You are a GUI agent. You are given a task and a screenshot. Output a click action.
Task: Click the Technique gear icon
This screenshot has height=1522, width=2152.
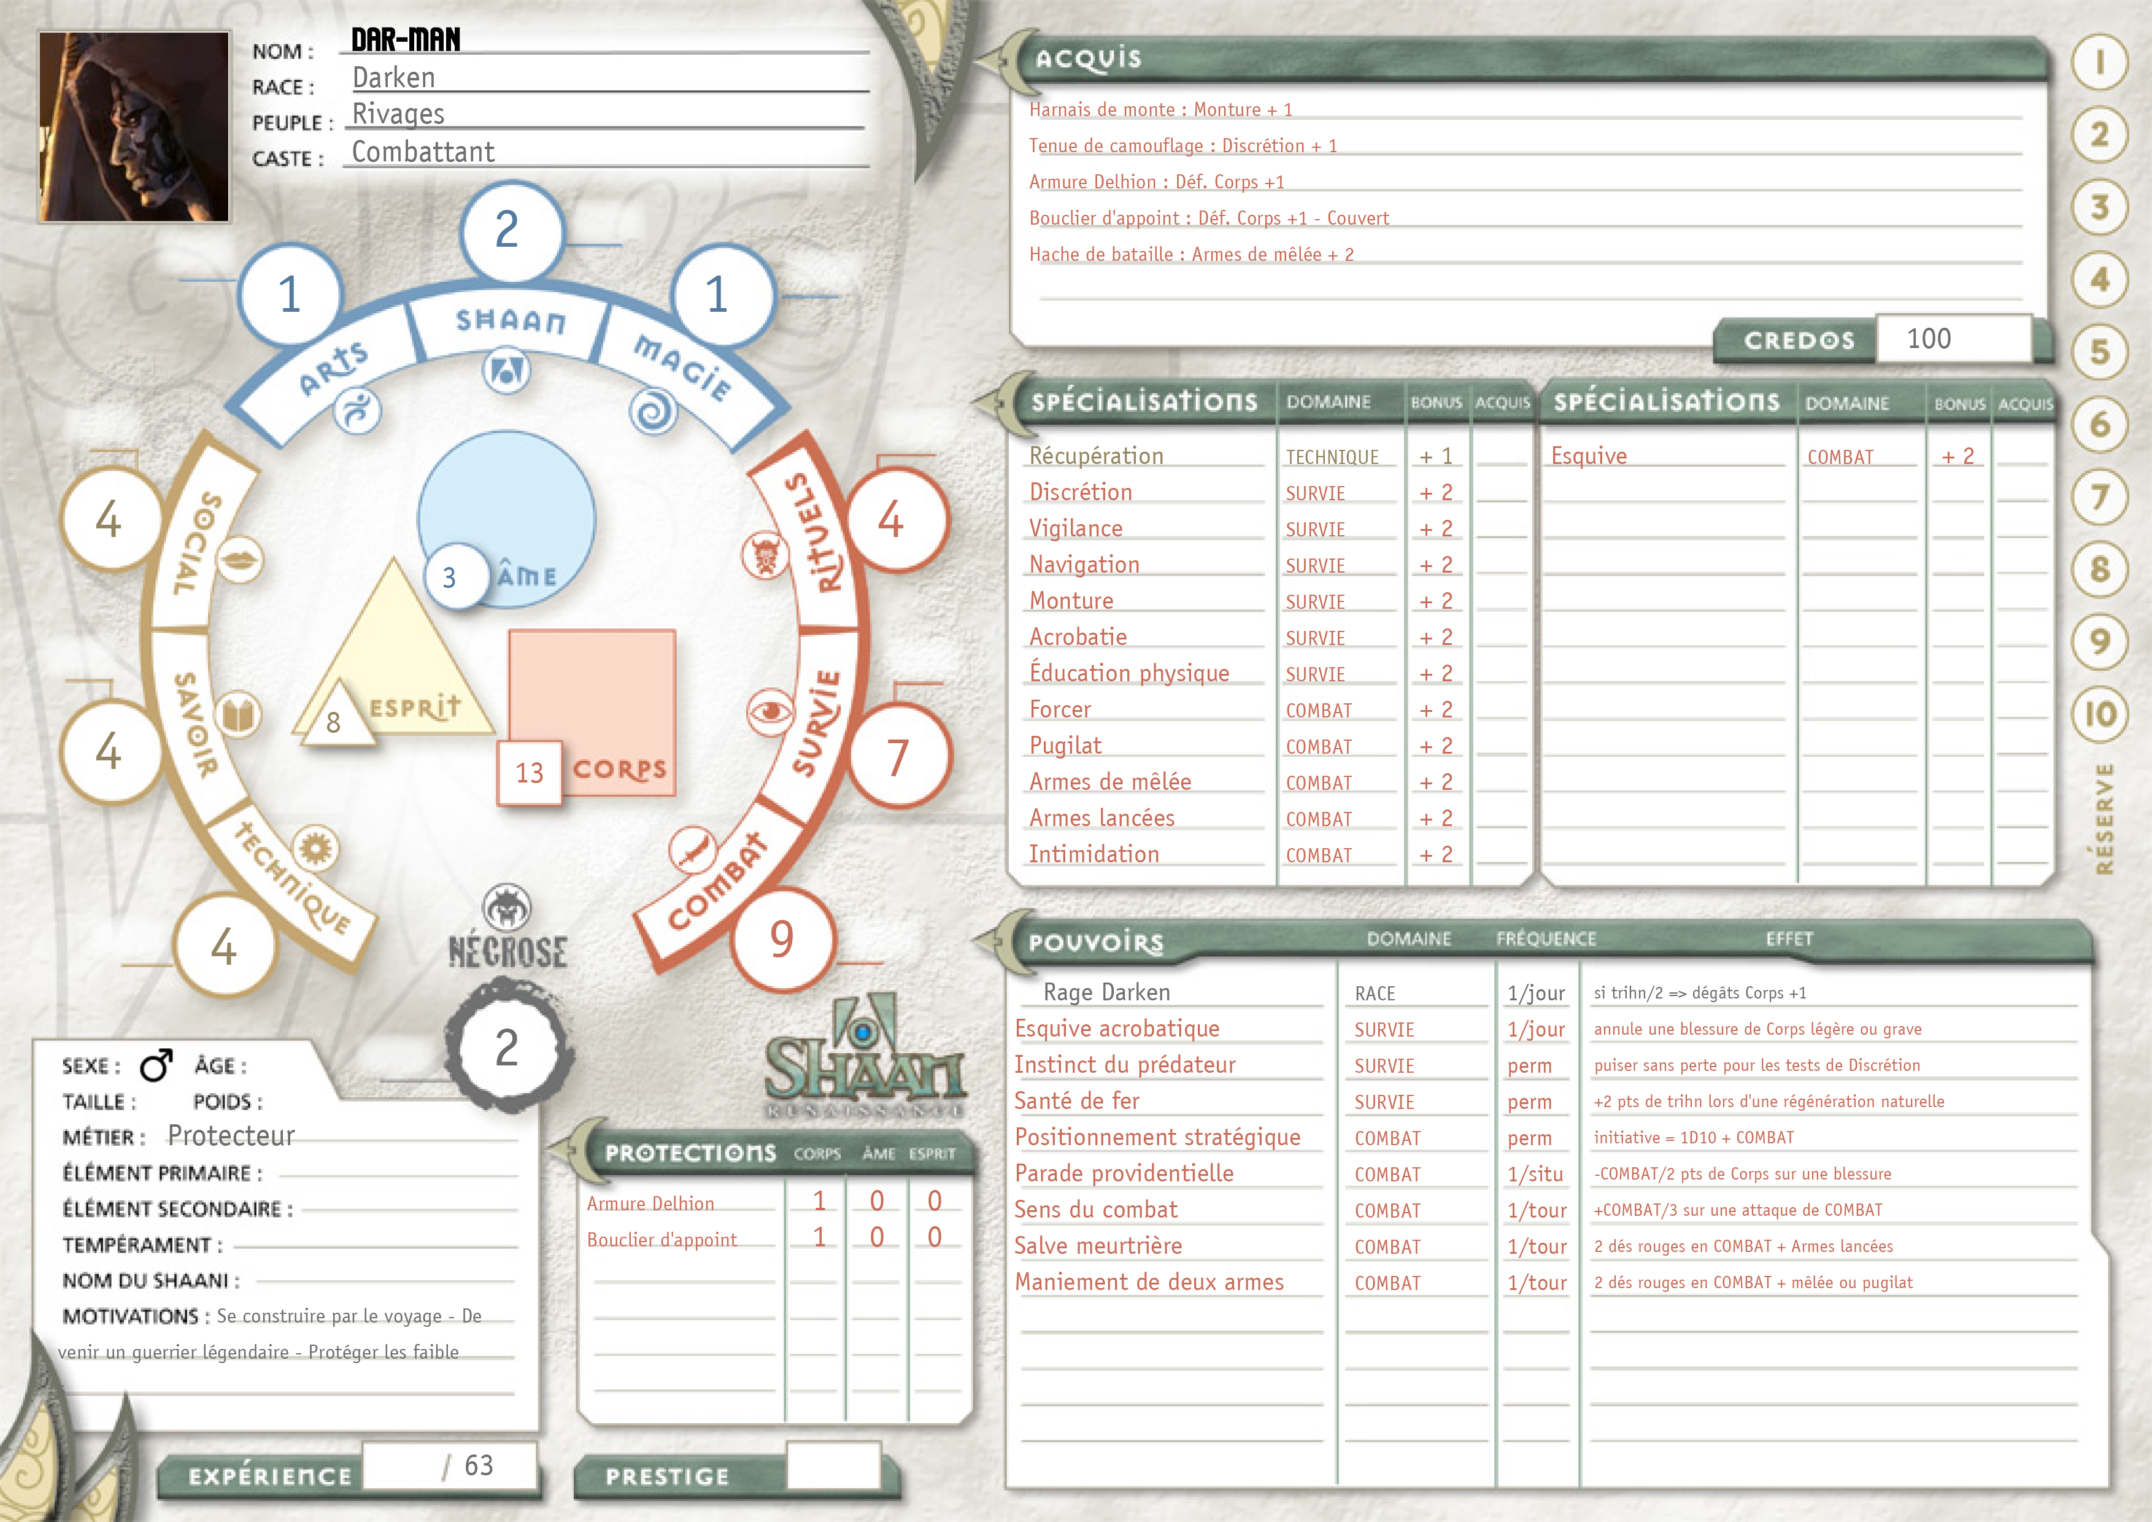(315, 849)
